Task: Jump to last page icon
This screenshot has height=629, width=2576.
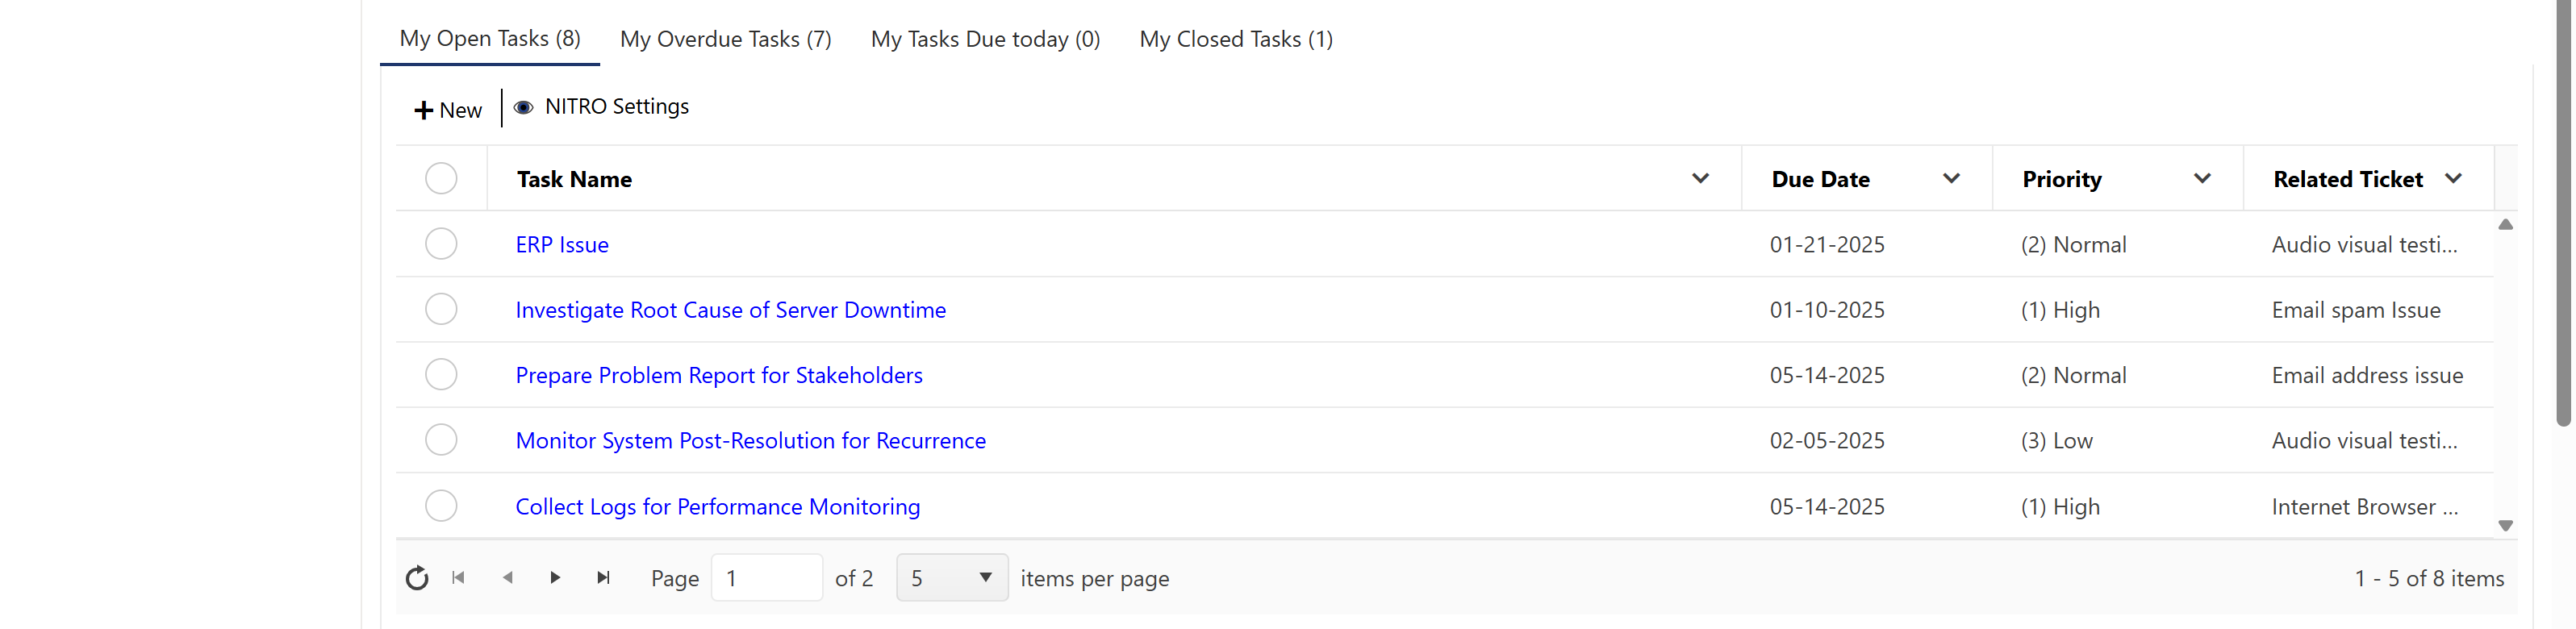Action: tap(603, 578)
